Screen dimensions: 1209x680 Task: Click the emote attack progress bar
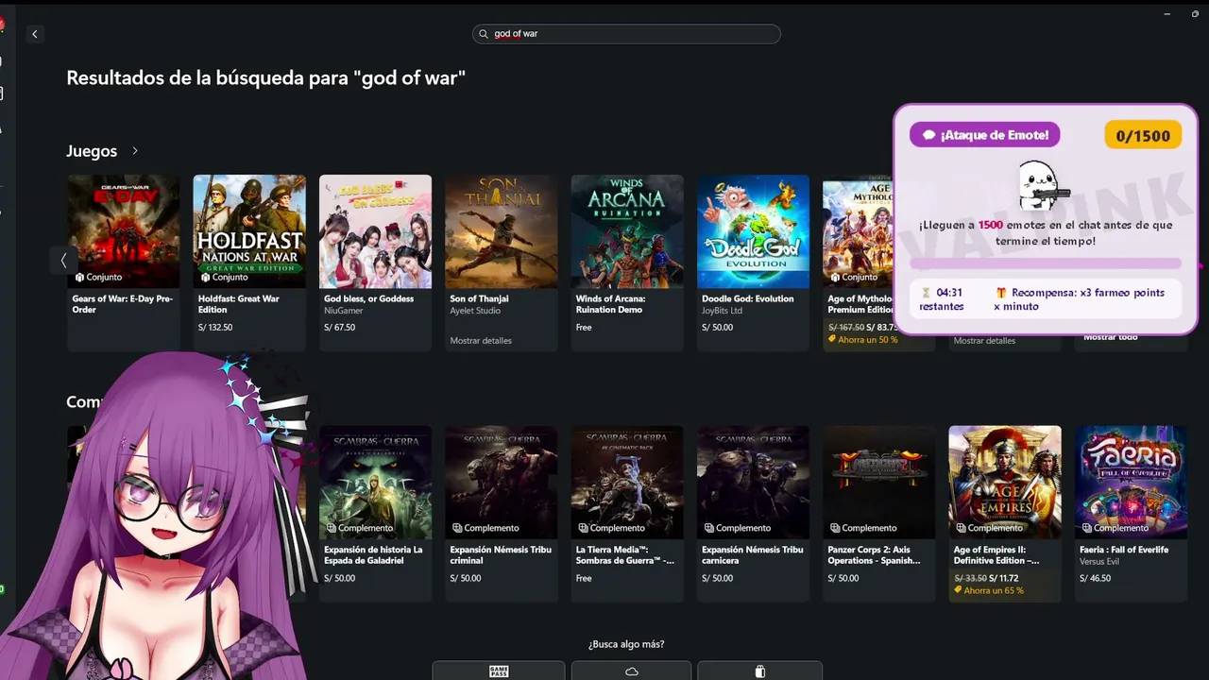1046,264
